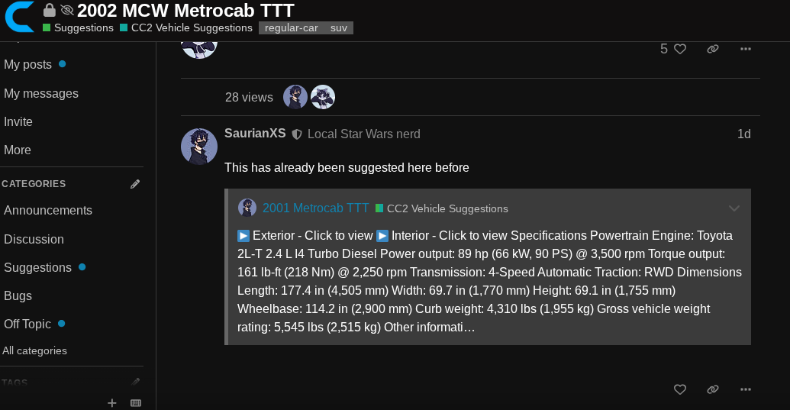Like the SaurianXS reply with heart icon
Screen dimensions: 790x410
[680, 389]
